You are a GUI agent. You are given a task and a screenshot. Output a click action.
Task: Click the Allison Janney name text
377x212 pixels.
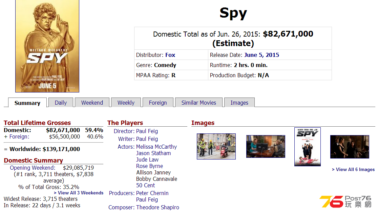tap(153, 173)
